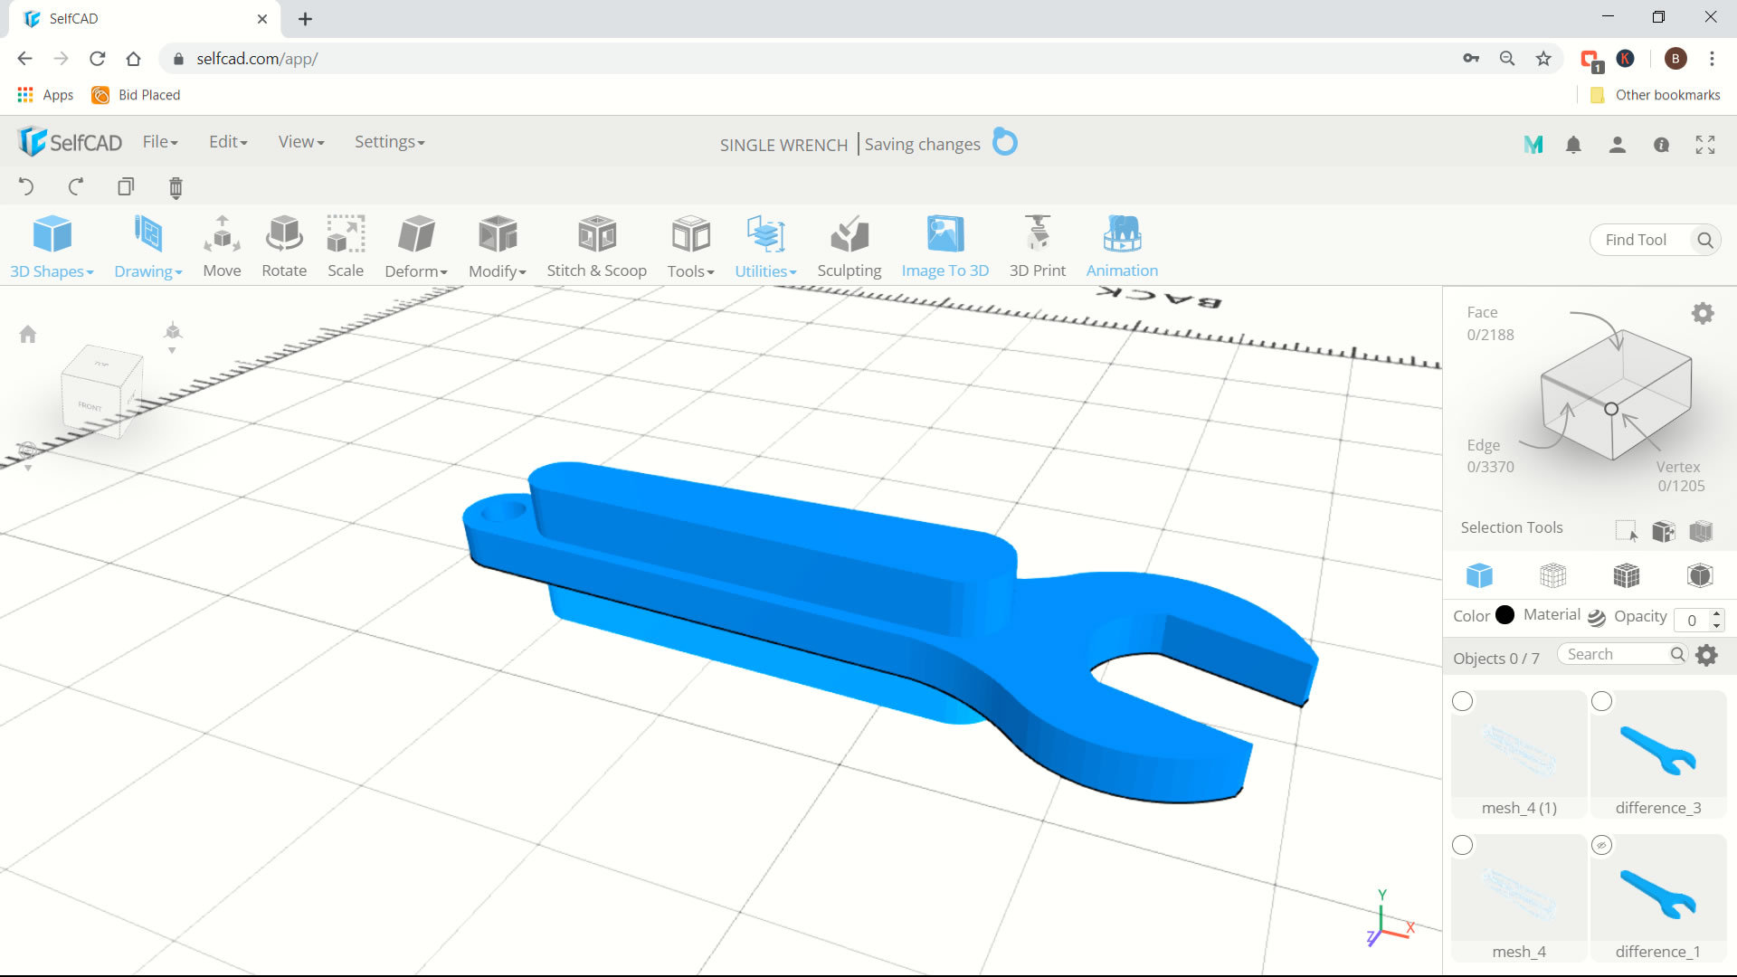Viewport: 1737px width, 977px height.
Task: Click the SelfCAD logo
Action: (70, 142)
